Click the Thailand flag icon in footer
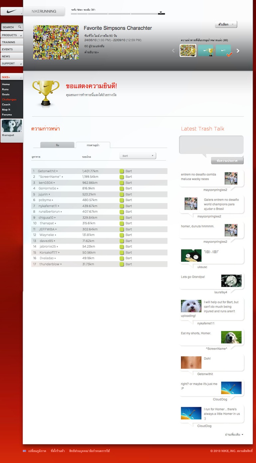 click(24, 451)
